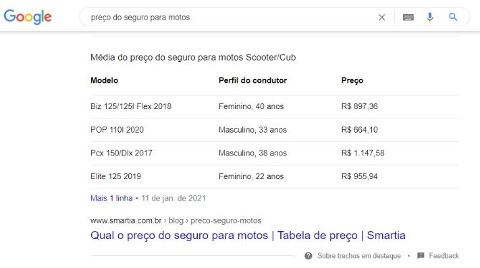Click the Perfil do condutor column header

[252, 80]
